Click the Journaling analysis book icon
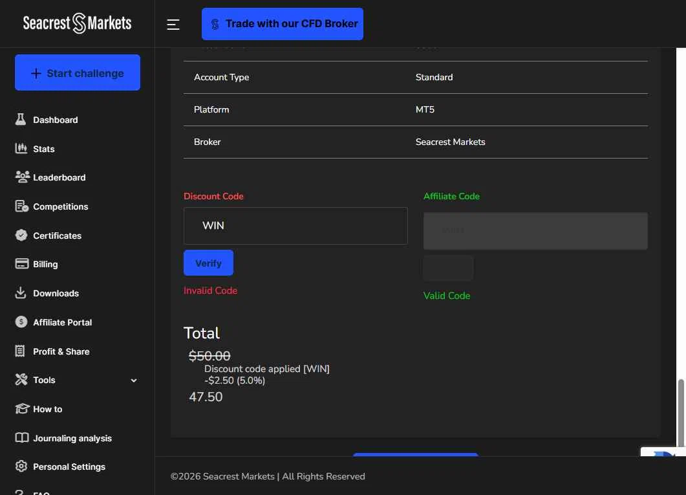This screenshot has width=686, height=495. coord(22,437)
